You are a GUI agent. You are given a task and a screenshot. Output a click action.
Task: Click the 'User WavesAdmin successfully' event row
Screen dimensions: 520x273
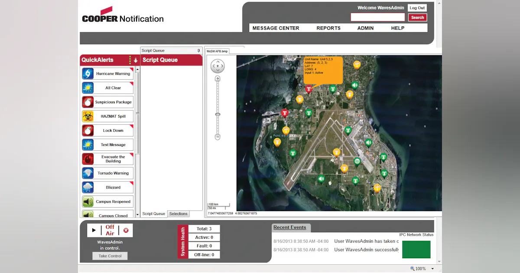click(x=336, y=250)
